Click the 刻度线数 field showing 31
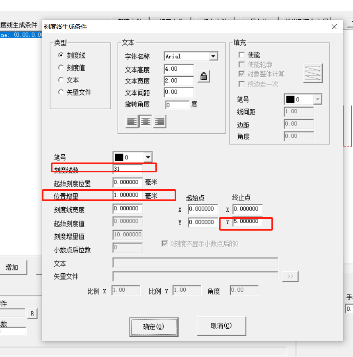Image resolution: width=353 pixels, height=357 pixels. pos(128,169)
